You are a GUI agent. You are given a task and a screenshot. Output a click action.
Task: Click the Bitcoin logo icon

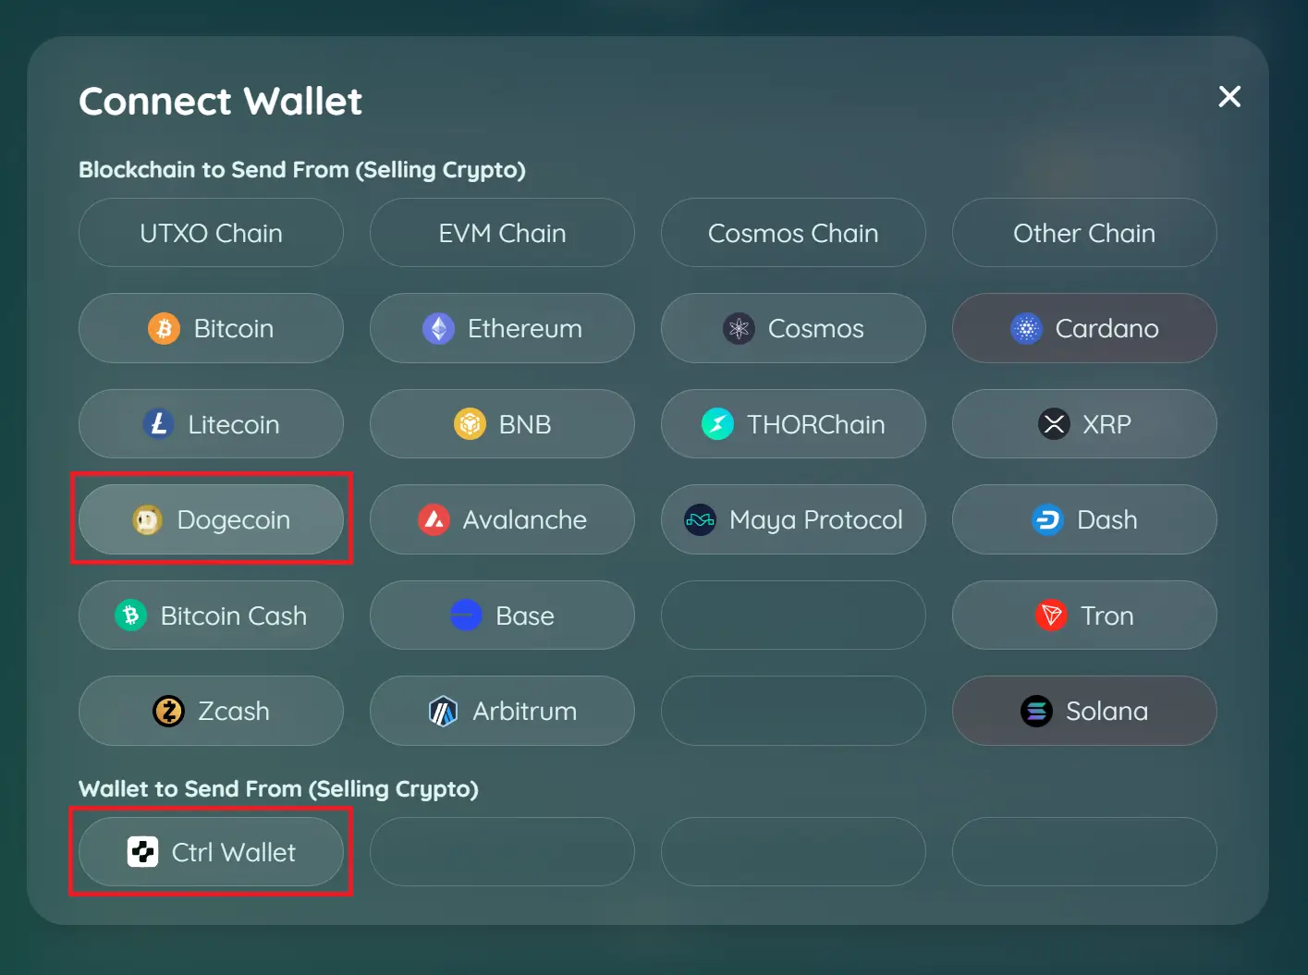164,328
